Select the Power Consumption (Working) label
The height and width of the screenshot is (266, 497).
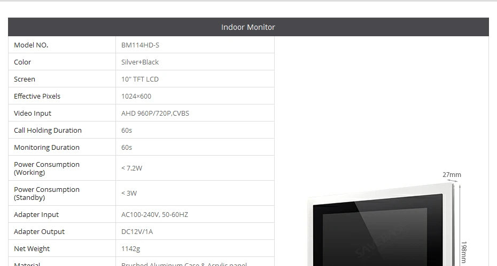click(46, 168)
